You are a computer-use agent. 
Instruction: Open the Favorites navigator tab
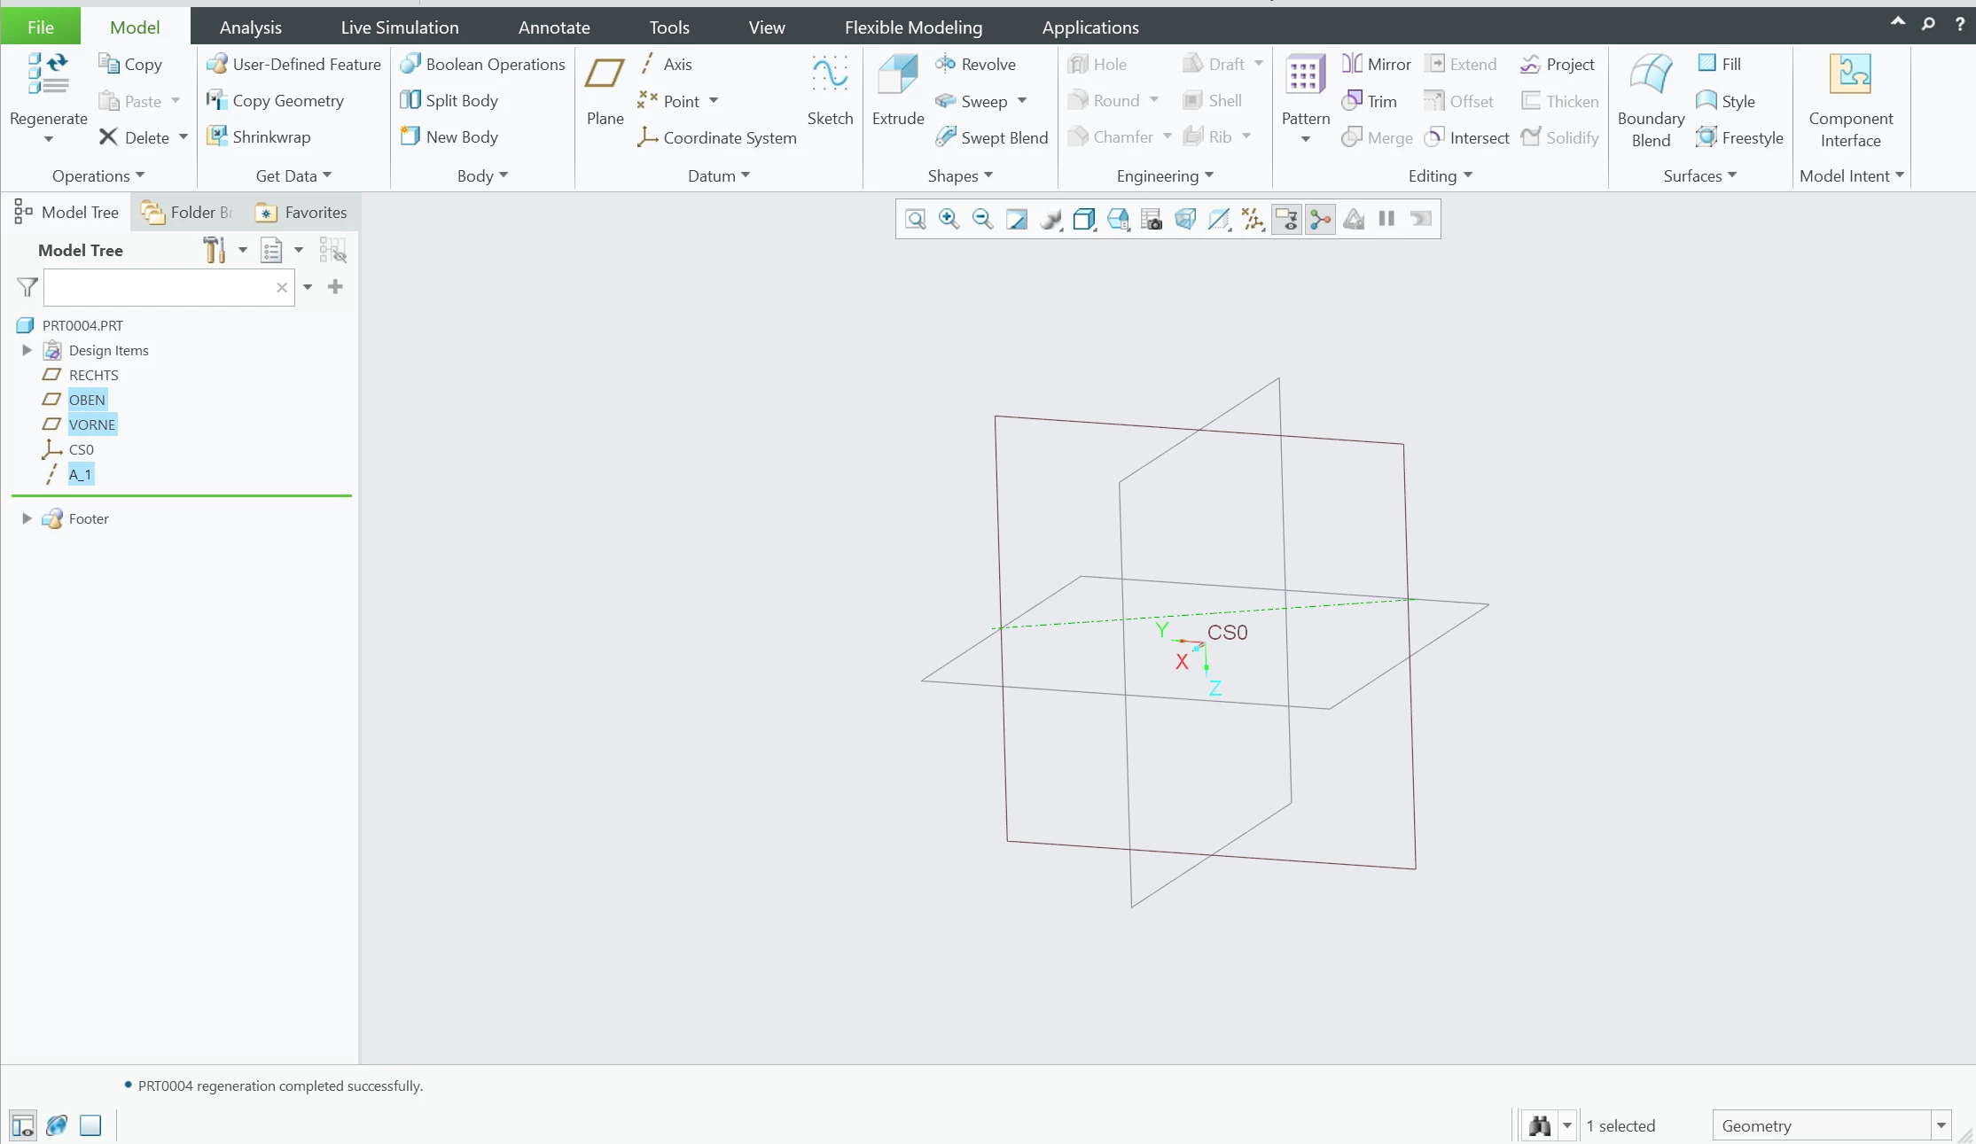pyautogui.click(x=301, y=213)
